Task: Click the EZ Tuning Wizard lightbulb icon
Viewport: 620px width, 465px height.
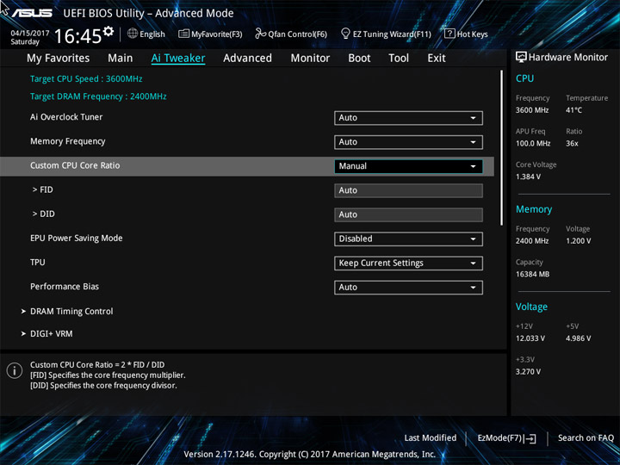Action: 345,34
